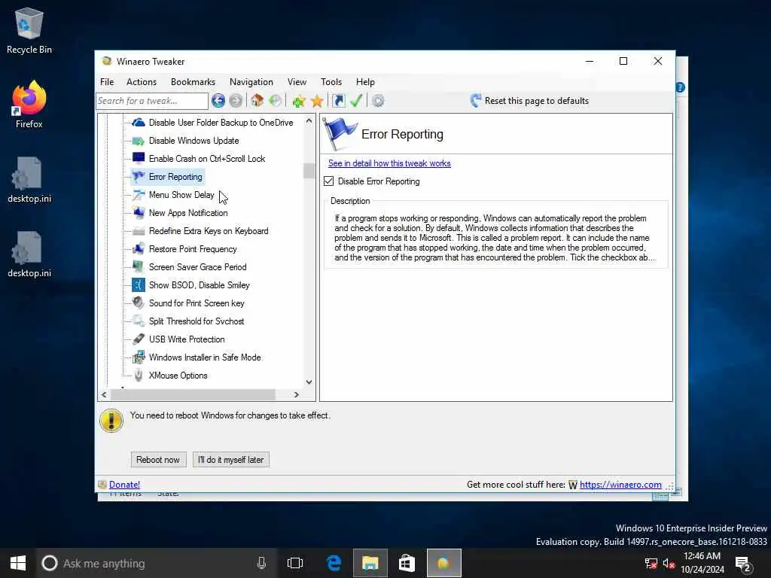Open the Bookmarks menu
The height and width of the screenshot is (578, 771).
tap(193, 82)
